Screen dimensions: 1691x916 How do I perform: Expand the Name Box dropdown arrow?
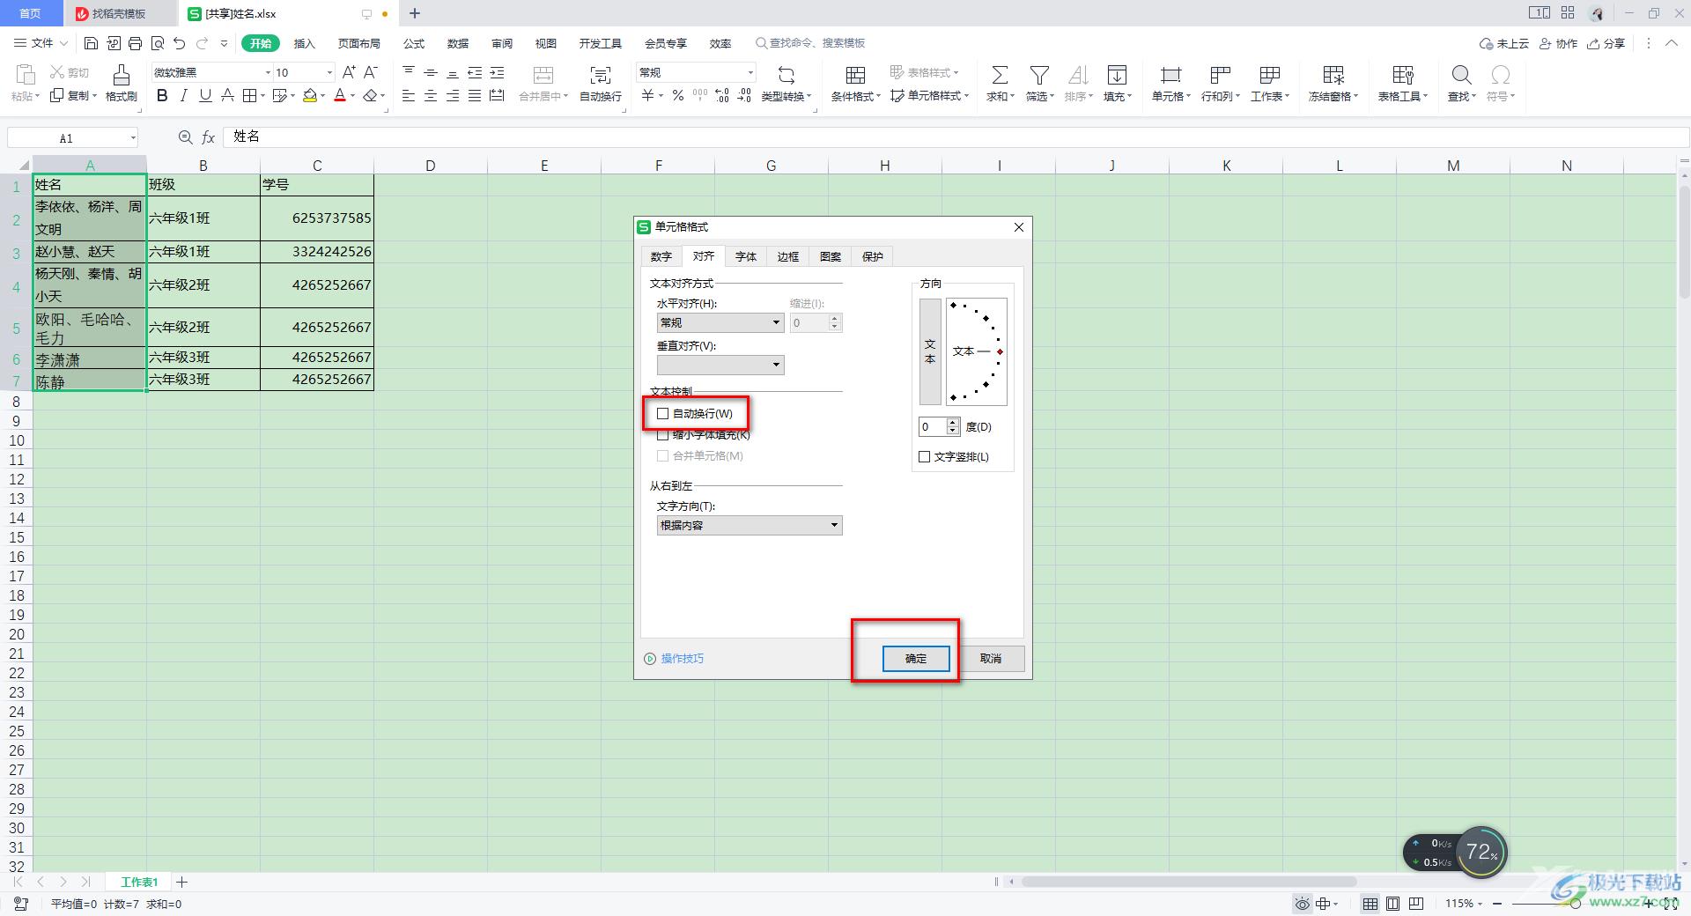pos(133,138)
